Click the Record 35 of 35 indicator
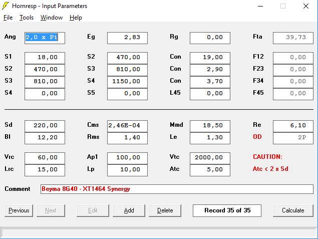 click(x=227, y=210)
